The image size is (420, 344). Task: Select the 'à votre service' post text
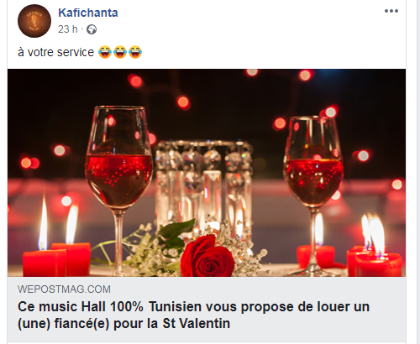point(56,52)
